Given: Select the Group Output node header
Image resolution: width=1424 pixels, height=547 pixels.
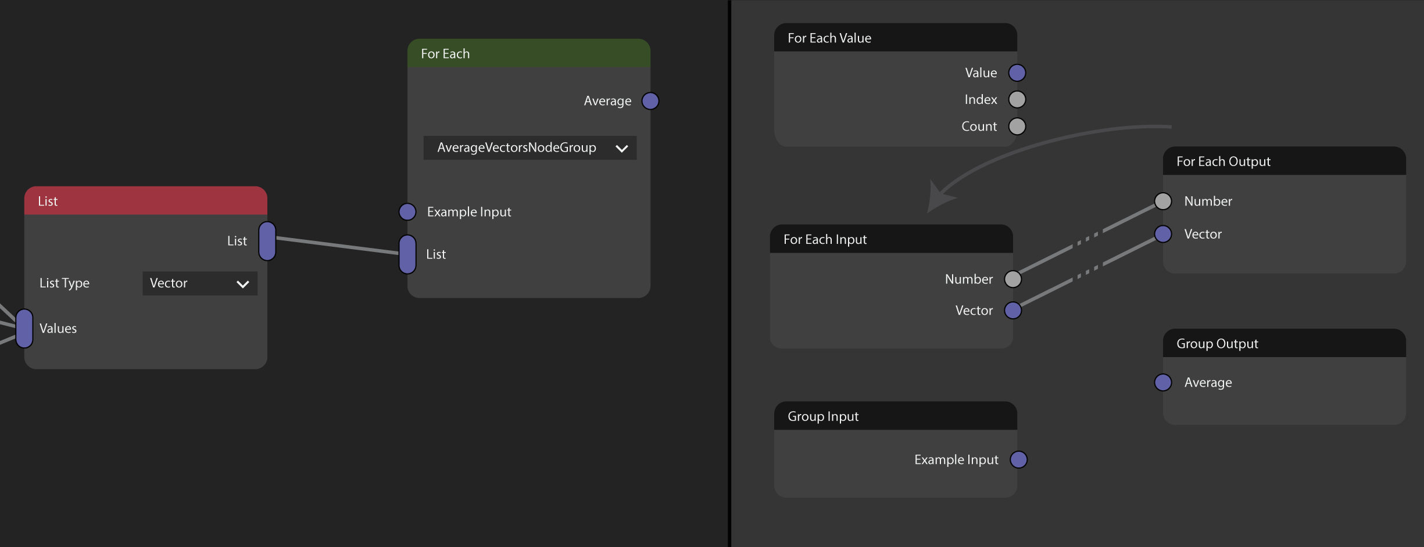Looking at the screenshot, I should 1285,343.
